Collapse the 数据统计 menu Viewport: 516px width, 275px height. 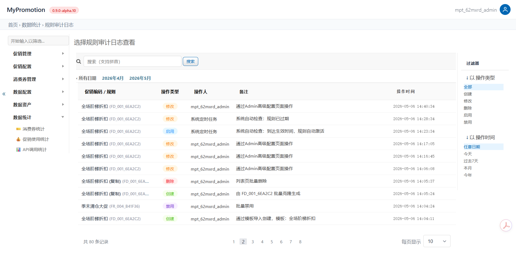click(x=38, y=117)
